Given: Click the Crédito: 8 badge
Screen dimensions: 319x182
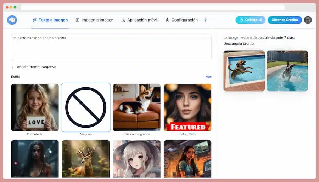Looking at the screenshot, I should pos(250,20).
